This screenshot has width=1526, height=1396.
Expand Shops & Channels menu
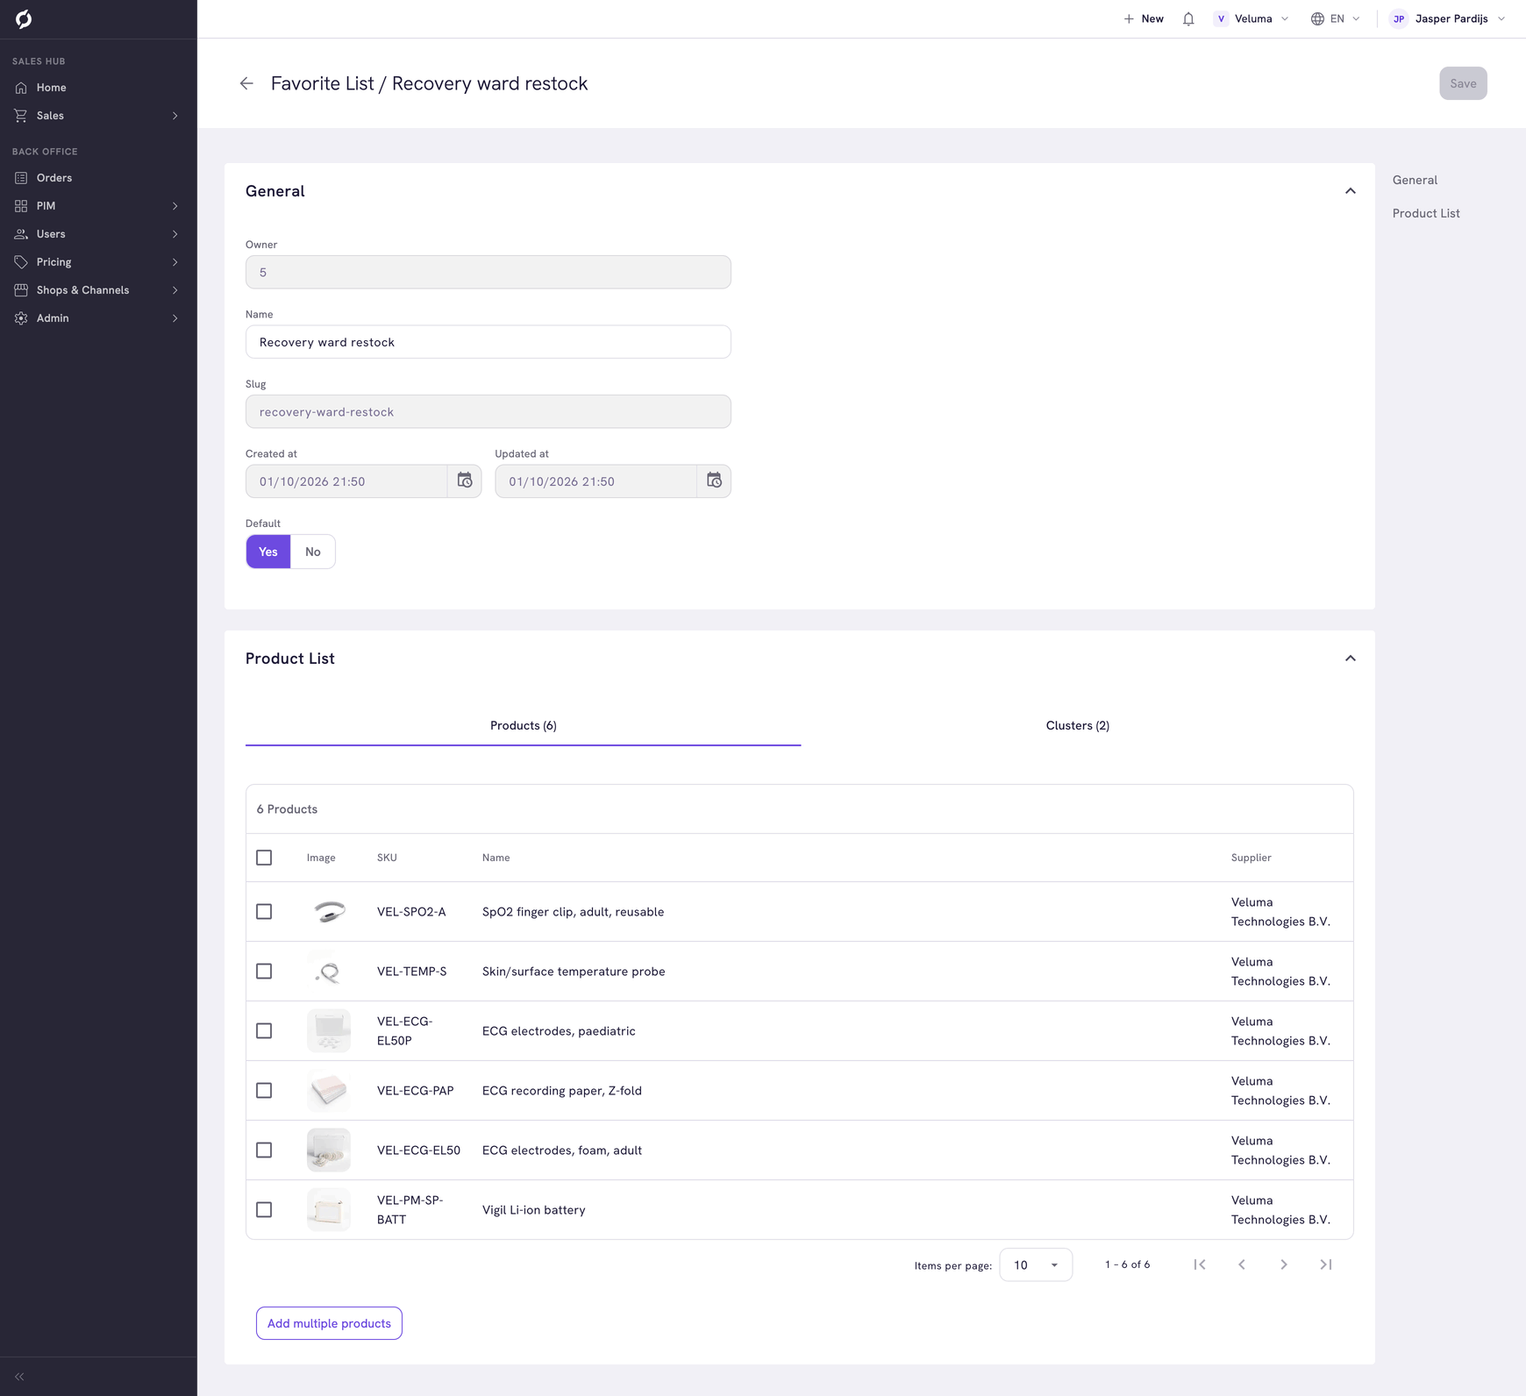(98, 290)
